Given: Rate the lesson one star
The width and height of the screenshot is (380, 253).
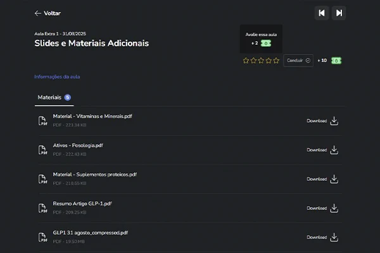Looking at the screenshot, I should click(x=246, y=61).
